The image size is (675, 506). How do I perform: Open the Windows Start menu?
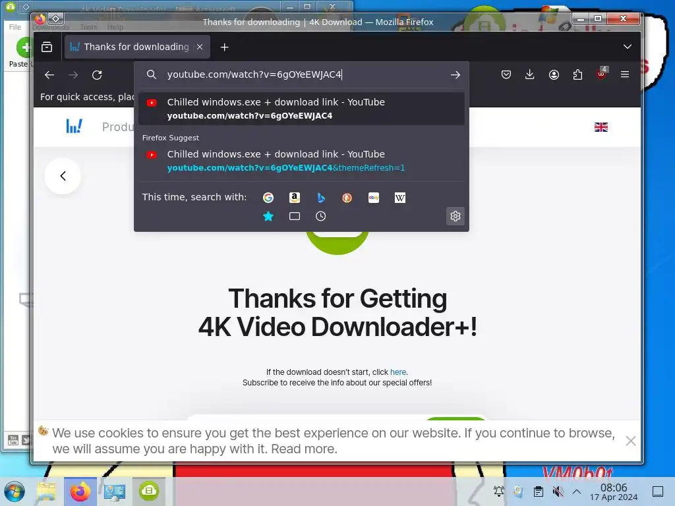(15, 492)
